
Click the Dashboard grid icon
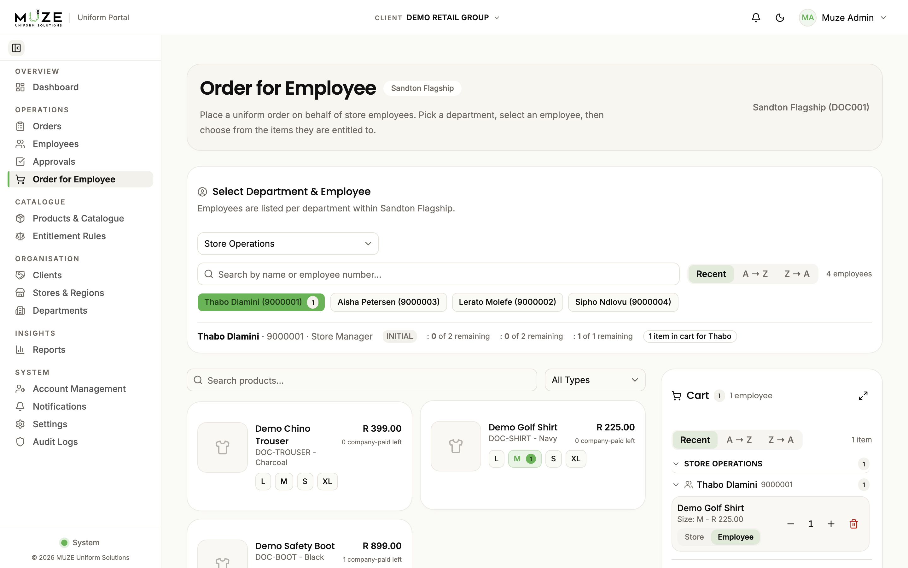20,87
